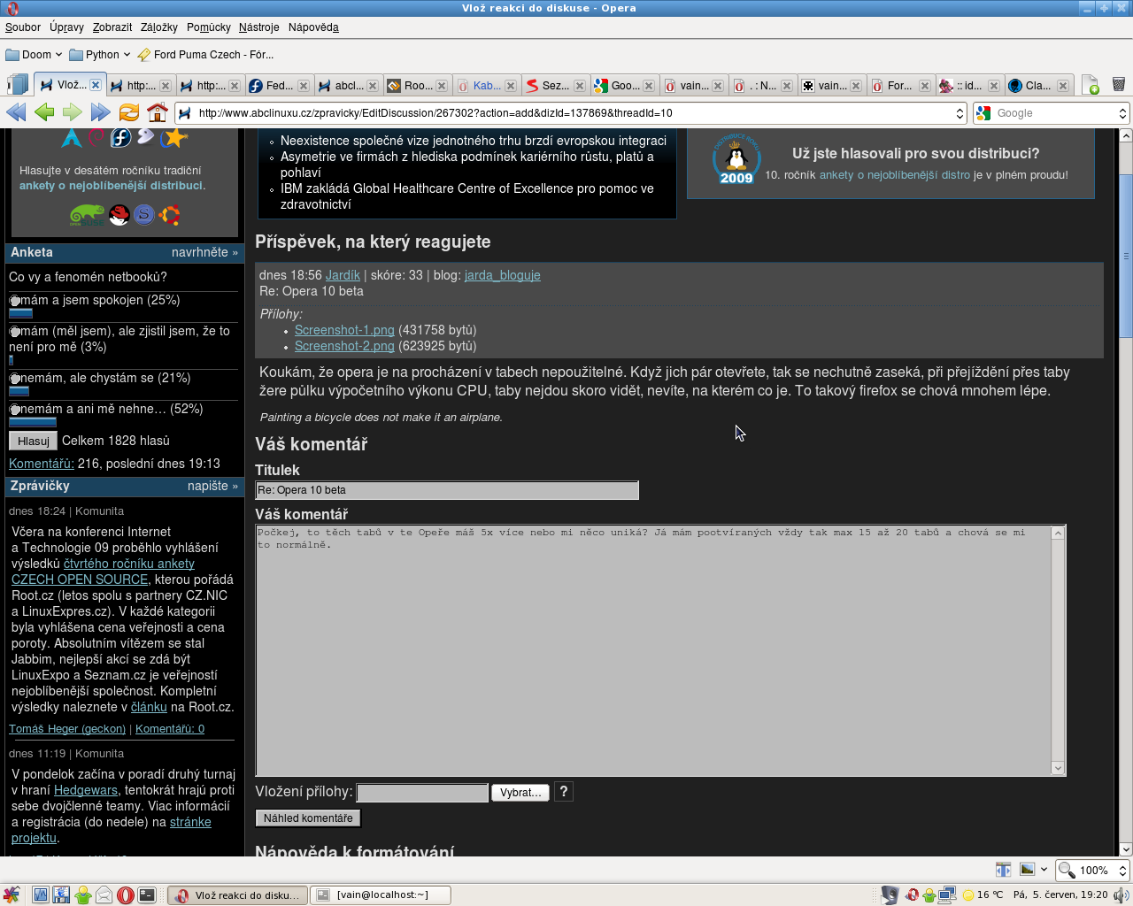The height and width of the screenshot is (906, 1133).
Task: Open the zoom level 100% dropdown
Action: [1121, 871]
